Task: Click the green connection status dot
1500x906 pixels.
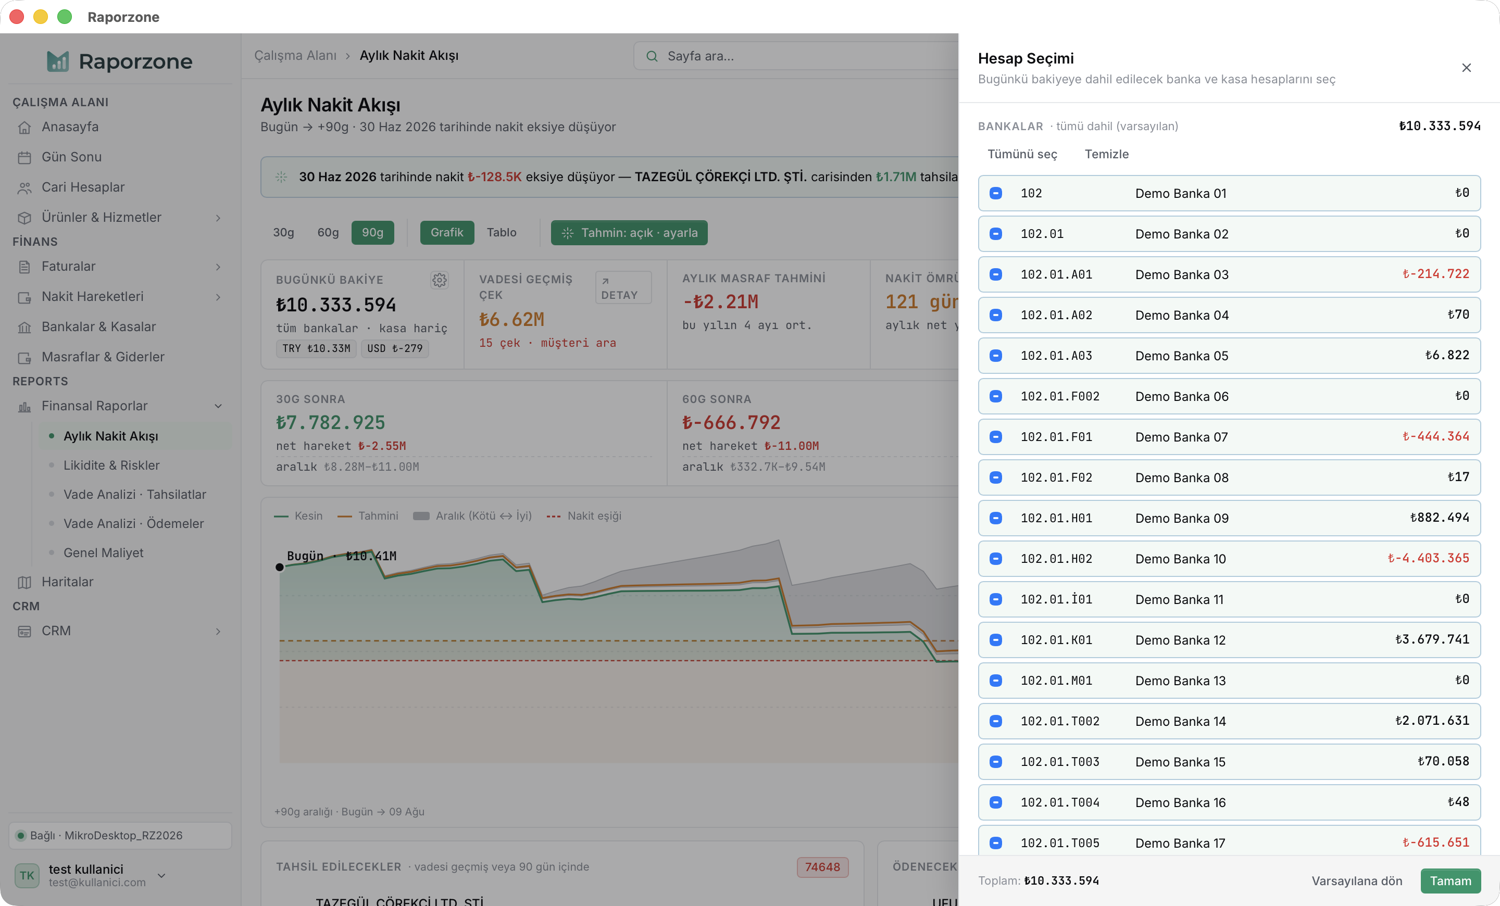Action: pos(21,835)
